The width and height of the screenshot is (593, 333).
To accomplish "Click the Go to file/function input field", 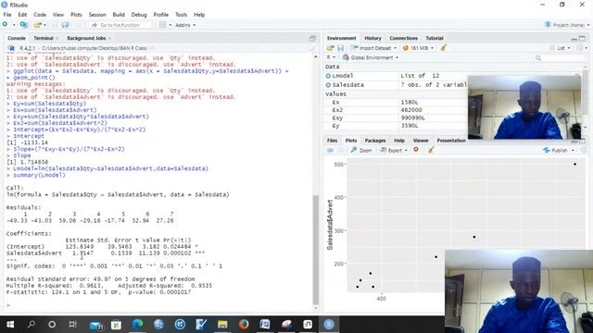I will point(120,25).
